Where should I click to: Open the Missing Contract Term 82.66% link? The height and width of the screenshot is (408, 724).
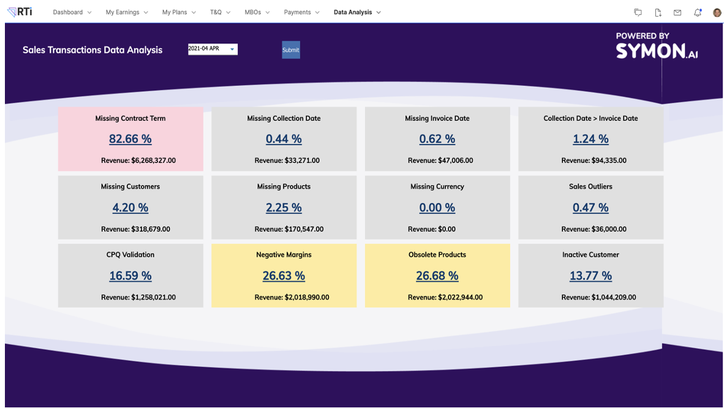tap(130, 139)
